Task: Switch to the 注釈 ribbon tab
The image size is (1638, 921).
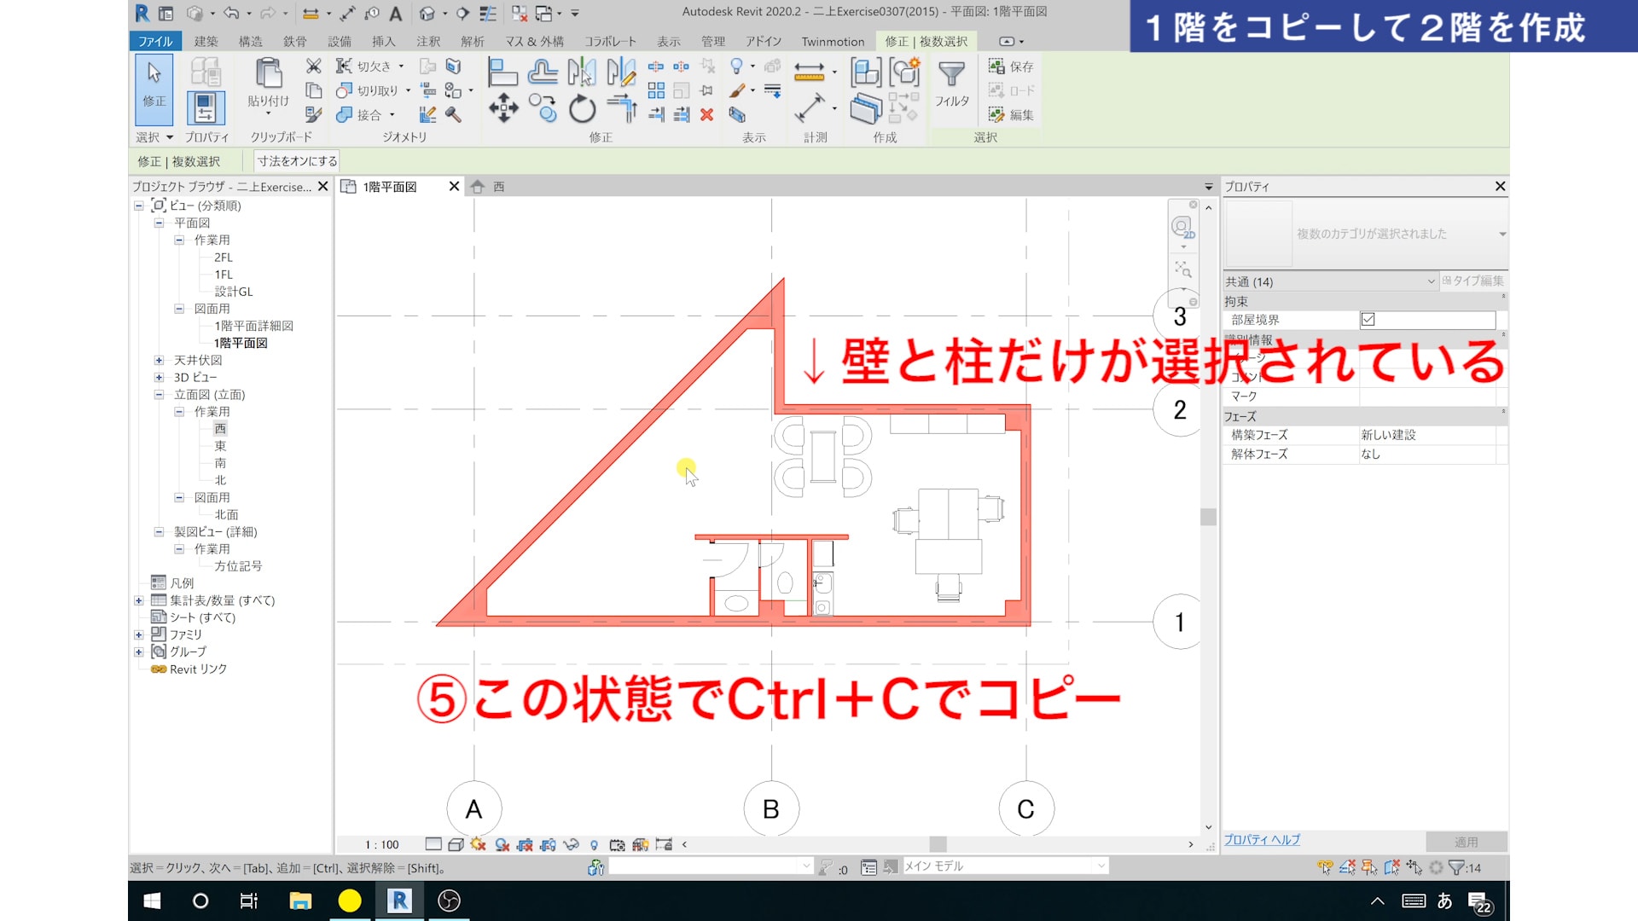Action: 428,41
